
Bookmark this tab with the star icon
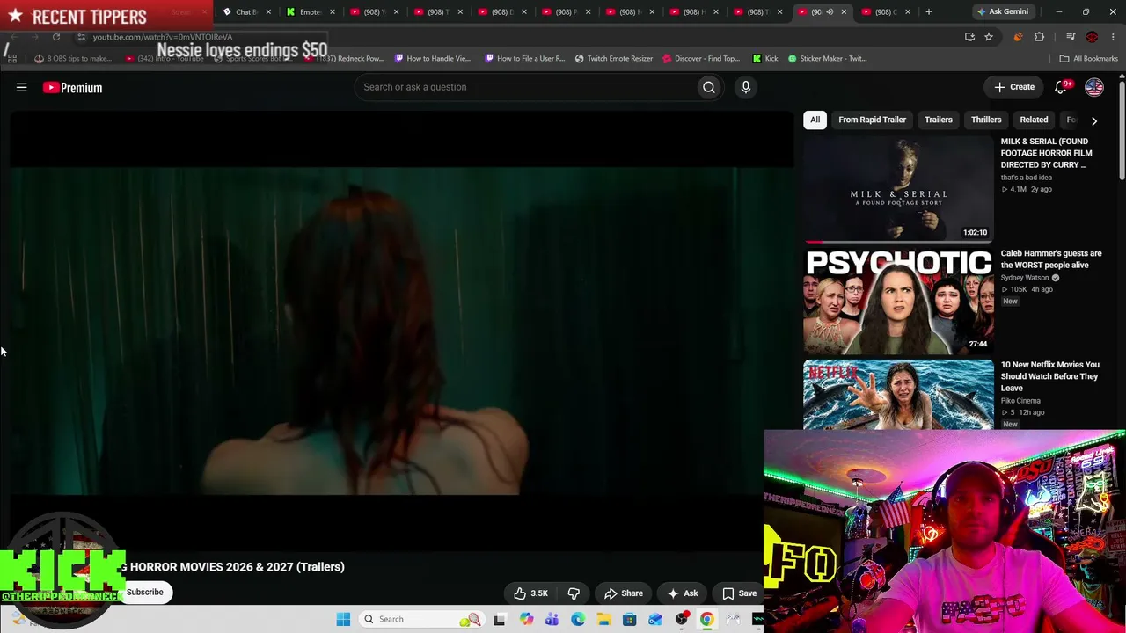pyautogui.click(x=989, y=37)
